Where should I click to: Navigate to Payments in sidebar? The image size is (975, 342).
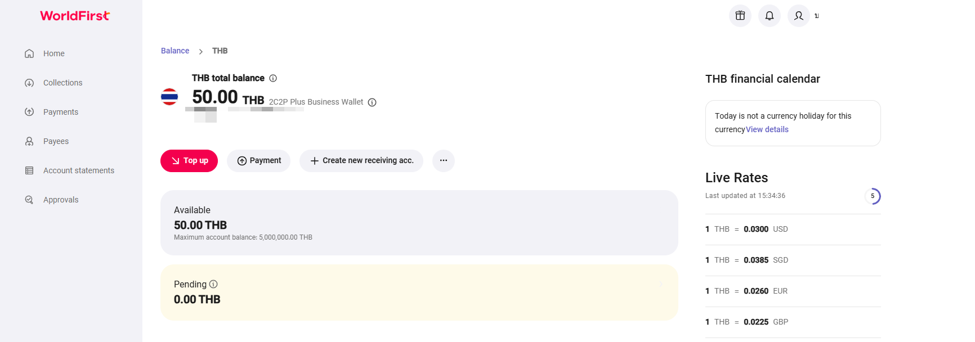60,112
